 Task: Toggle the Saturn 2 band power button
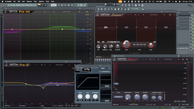pyautogui.click(x=98, y=42)
